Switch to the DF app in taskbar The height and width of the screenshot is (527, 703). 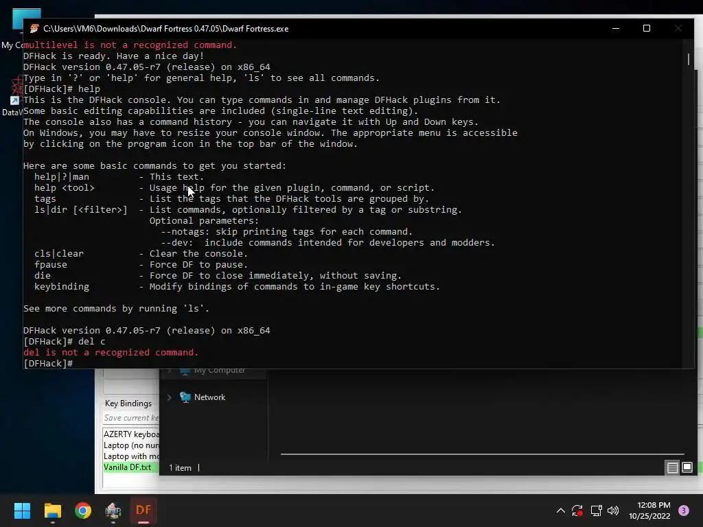click(143, 511)
